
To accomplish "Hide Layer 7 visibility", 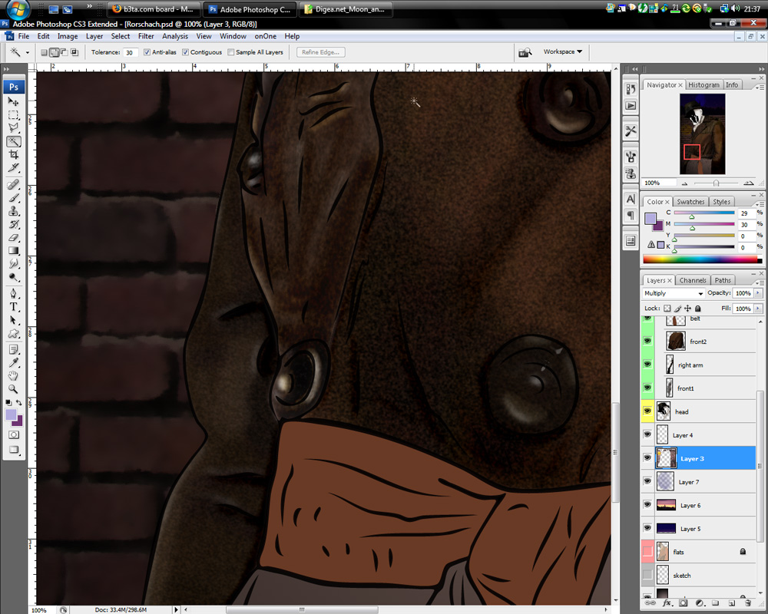I will click(647, 481).
